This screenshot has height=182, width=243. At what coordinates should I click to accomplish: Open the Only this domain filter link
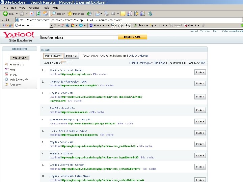click(138, 56)
